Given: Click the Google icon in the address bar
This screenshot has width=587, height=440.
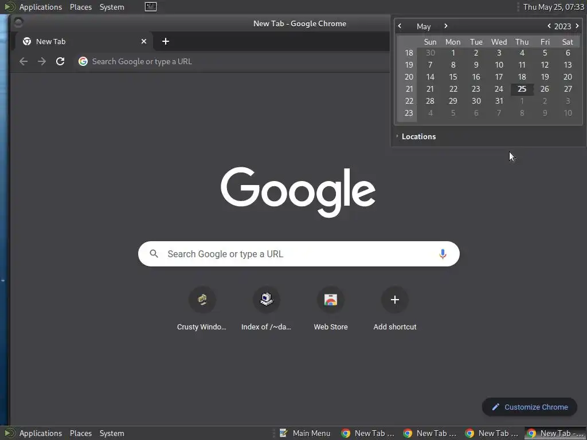Looking at the screenshot, I should point(83,61).
